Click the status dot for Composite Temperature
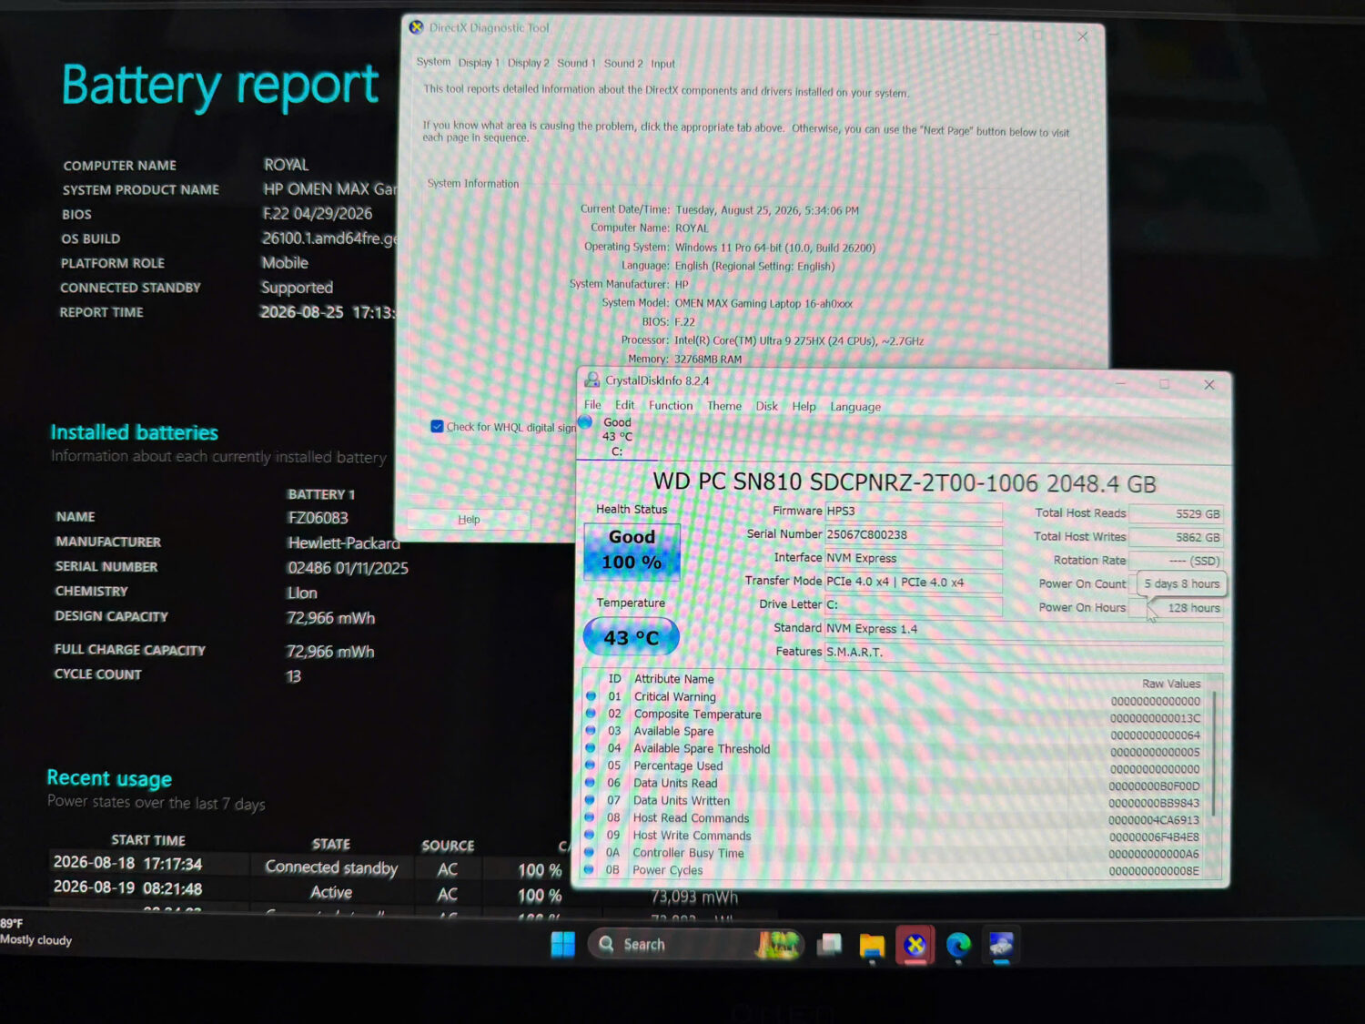This screenshot has height=1024, width=1365. click(591, 714)
